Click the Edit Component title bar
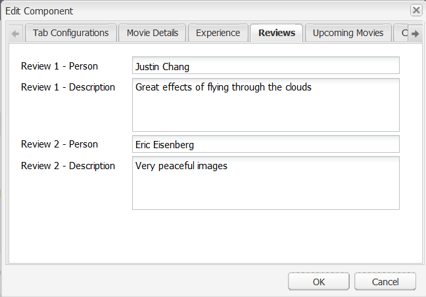The height and width of the screenshot is (297, 426). (x=197, y=11)
